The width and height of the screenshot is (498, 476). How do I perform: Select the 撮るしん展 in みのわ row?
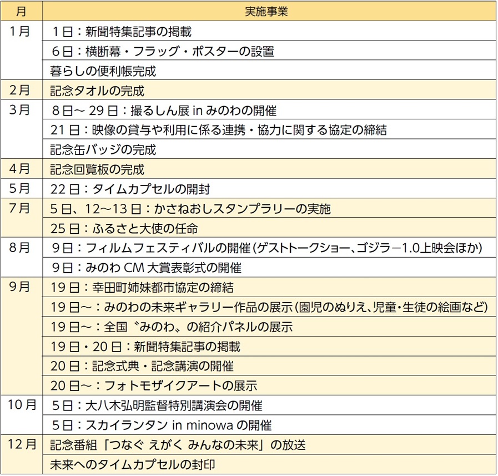pyautogui.click(x=163, y=110)
